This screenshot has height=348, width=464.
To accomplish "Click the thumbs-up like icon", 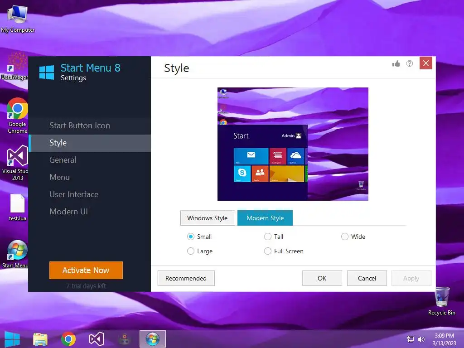I will click(396, 63).
